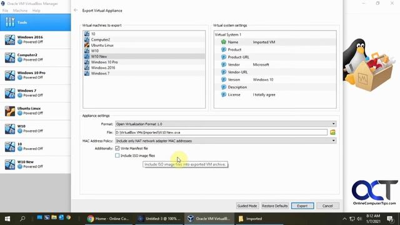Click the Product-URL row in system settings
The image size is (400, 225).
[x=275, y=57]
